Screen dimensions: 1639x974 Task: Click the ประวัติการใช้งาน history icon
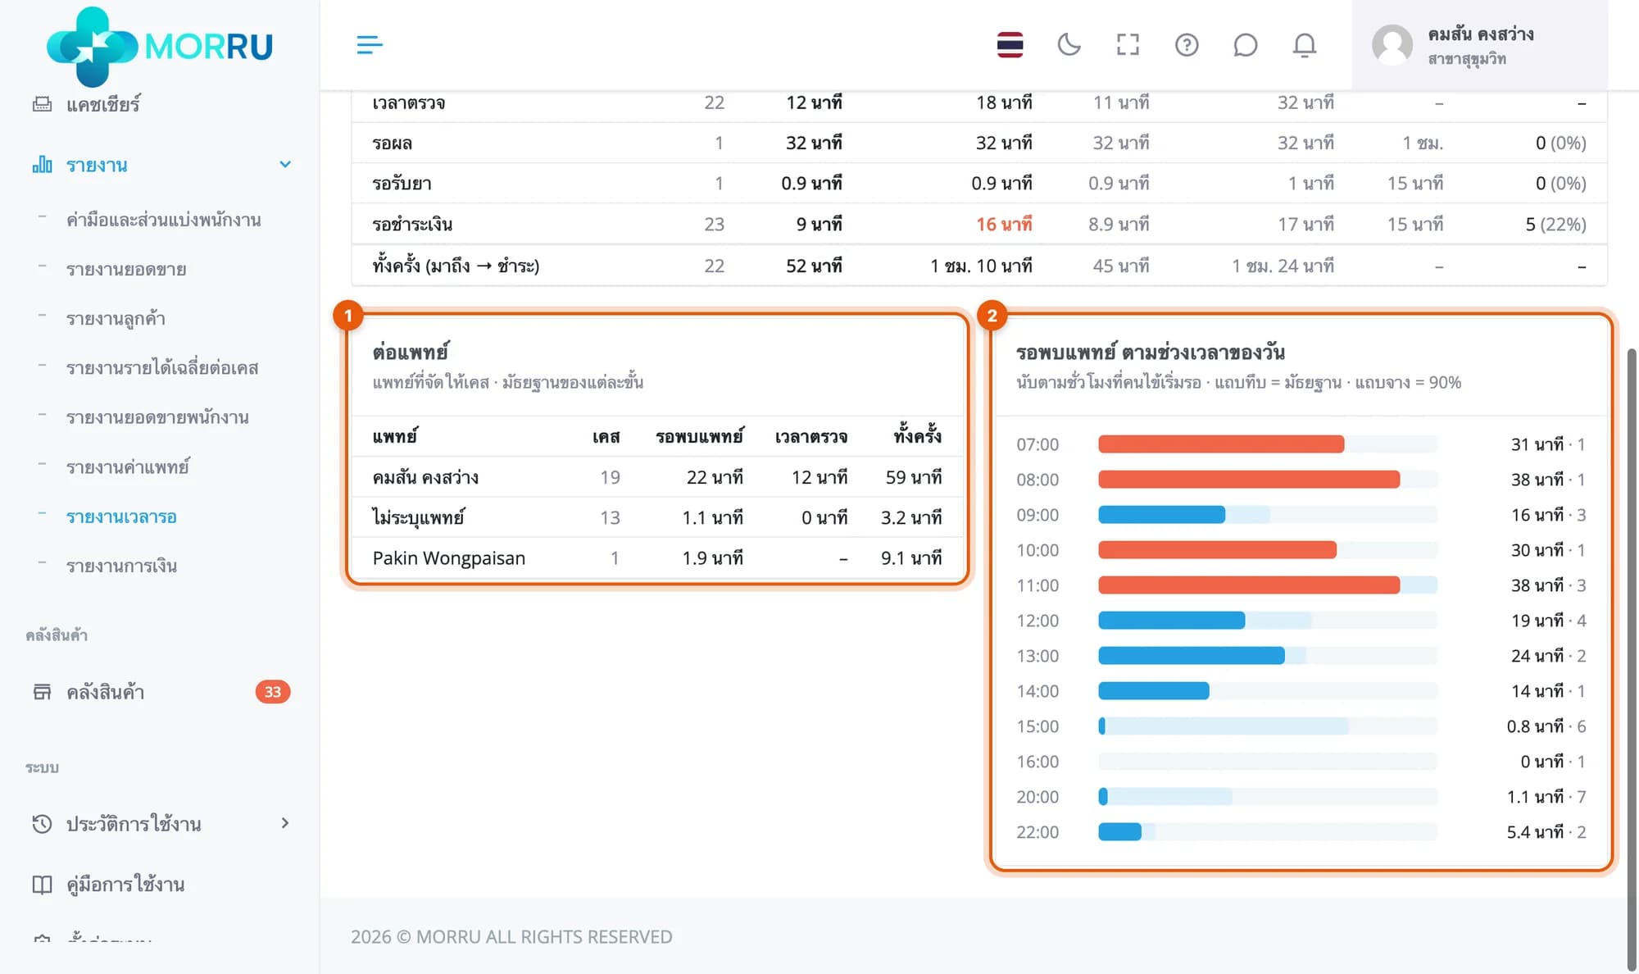pos(42,824)
